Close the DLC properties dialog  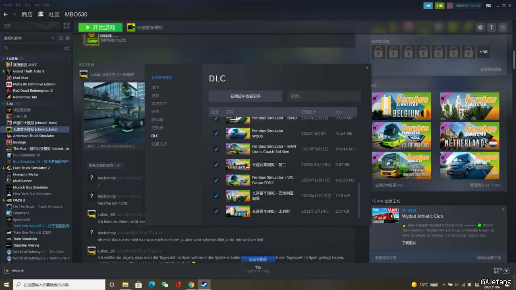tap(367, 68)
